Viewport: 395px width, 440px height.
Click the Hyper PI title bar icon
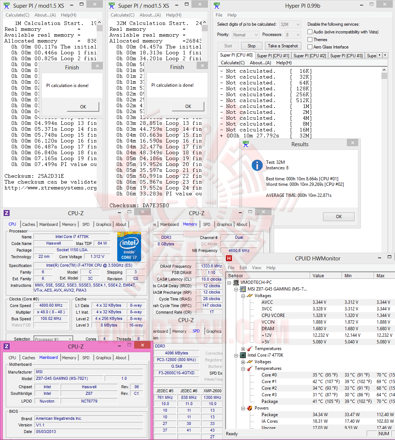coord(217,6)
